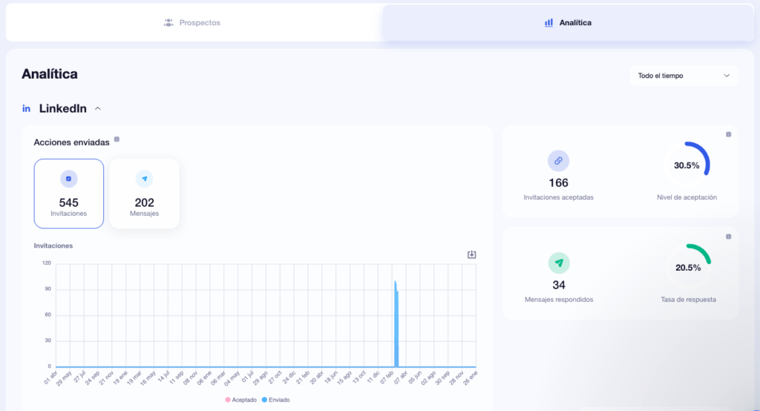The height and width of the screenshot is (411, 760).
Task: Toggle the Aceptado legend series
Action: tap(241, 400)
